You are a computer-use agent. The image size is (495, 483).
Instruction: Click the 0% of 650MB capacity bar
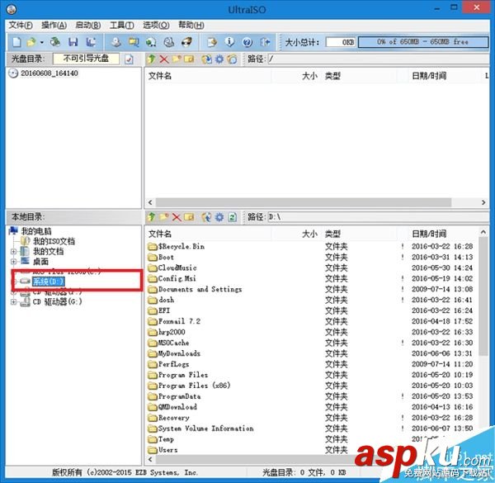point(423,42)
